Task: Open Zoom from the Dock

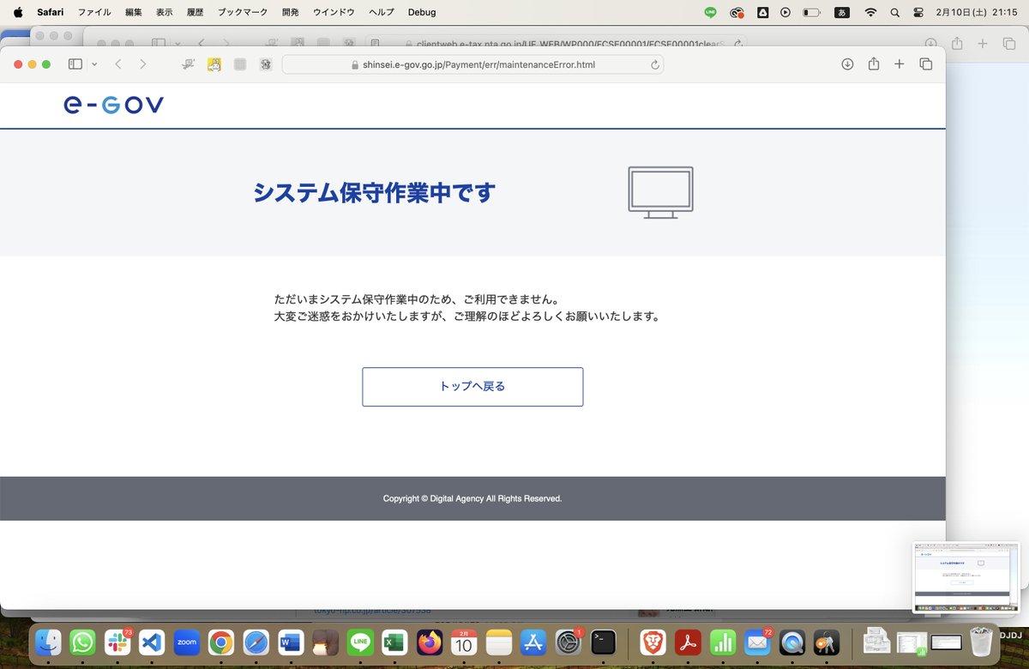Action: (187, 642)
